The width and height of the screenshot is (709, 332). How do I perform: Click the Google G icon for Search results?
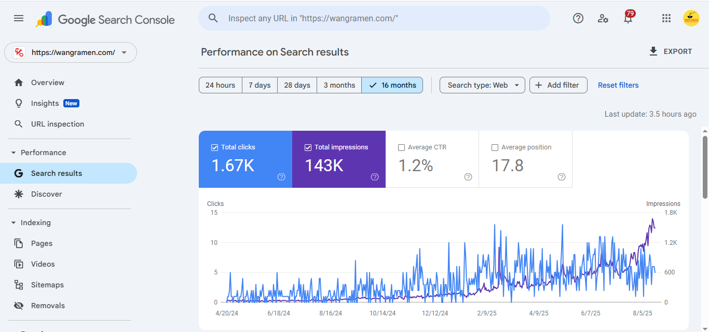tap(19, 173)
